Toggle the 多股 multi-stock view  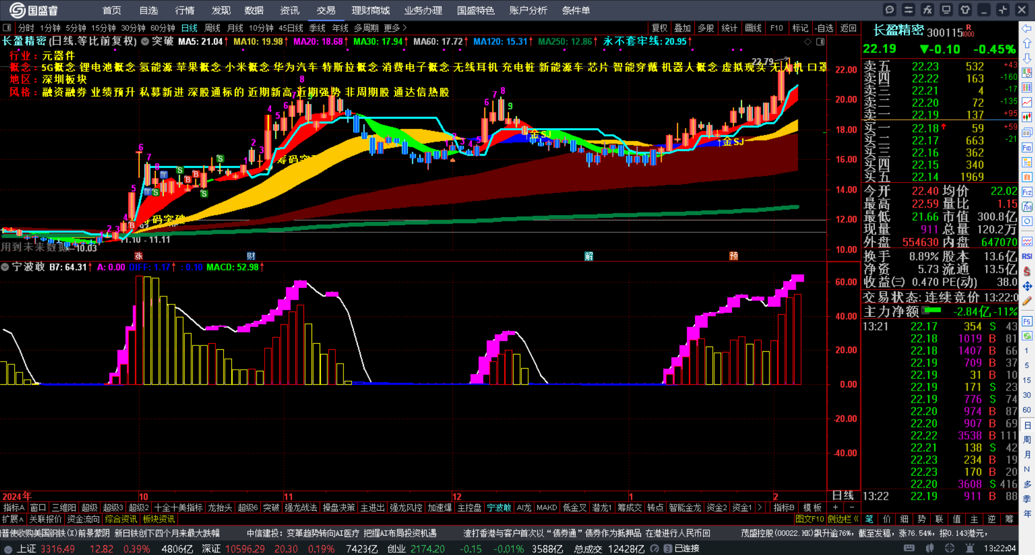click(706, 28)
